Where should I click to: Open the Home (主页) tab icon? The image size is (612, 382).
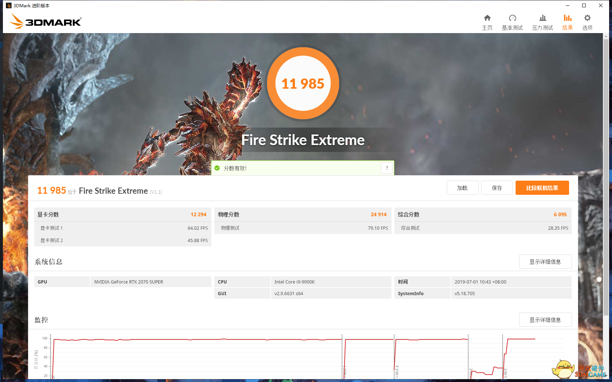click(487, 18)
